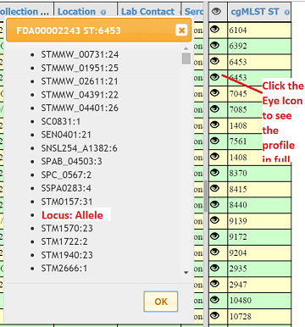Select the STMMW_04391:22 list entry
The image size is (305, 327).
pos(80,95)
